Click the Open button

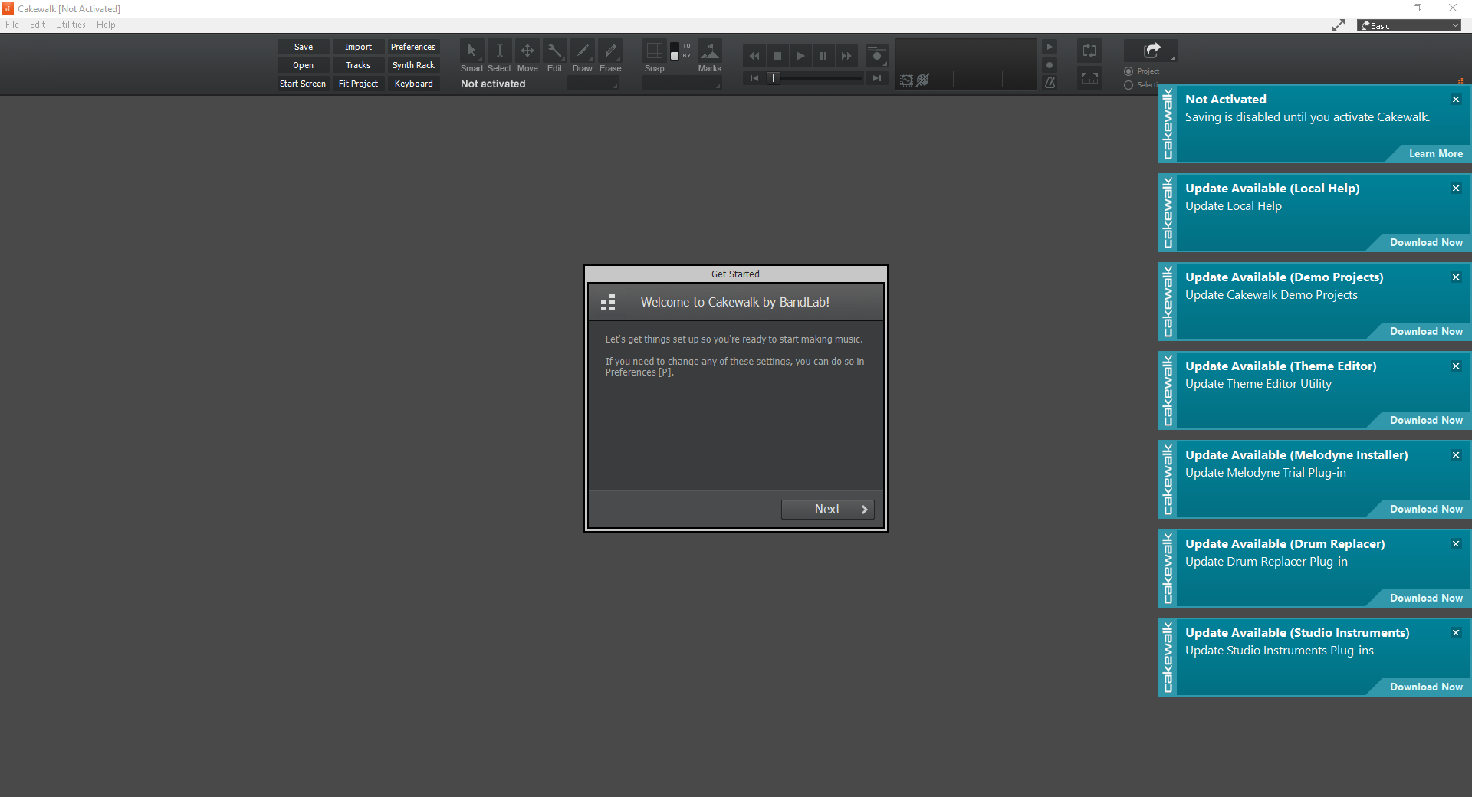[304, 65]
